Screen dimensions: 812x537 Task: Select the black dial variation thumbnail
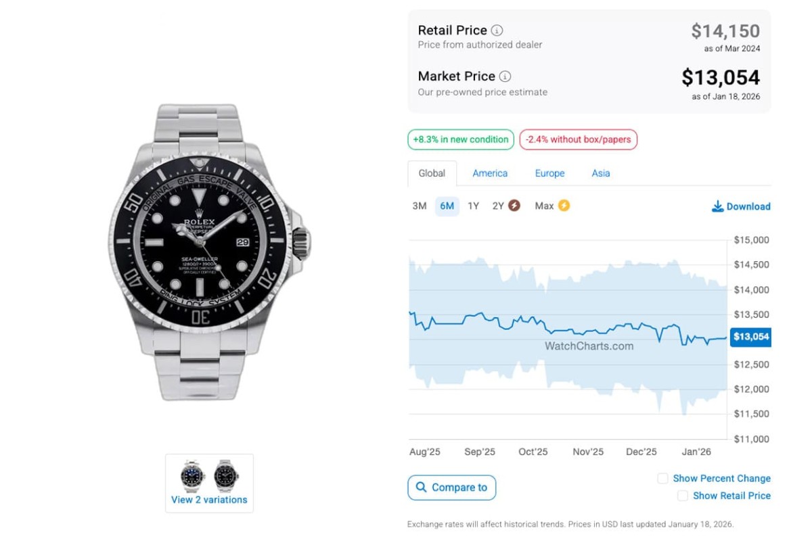[226, 475]
